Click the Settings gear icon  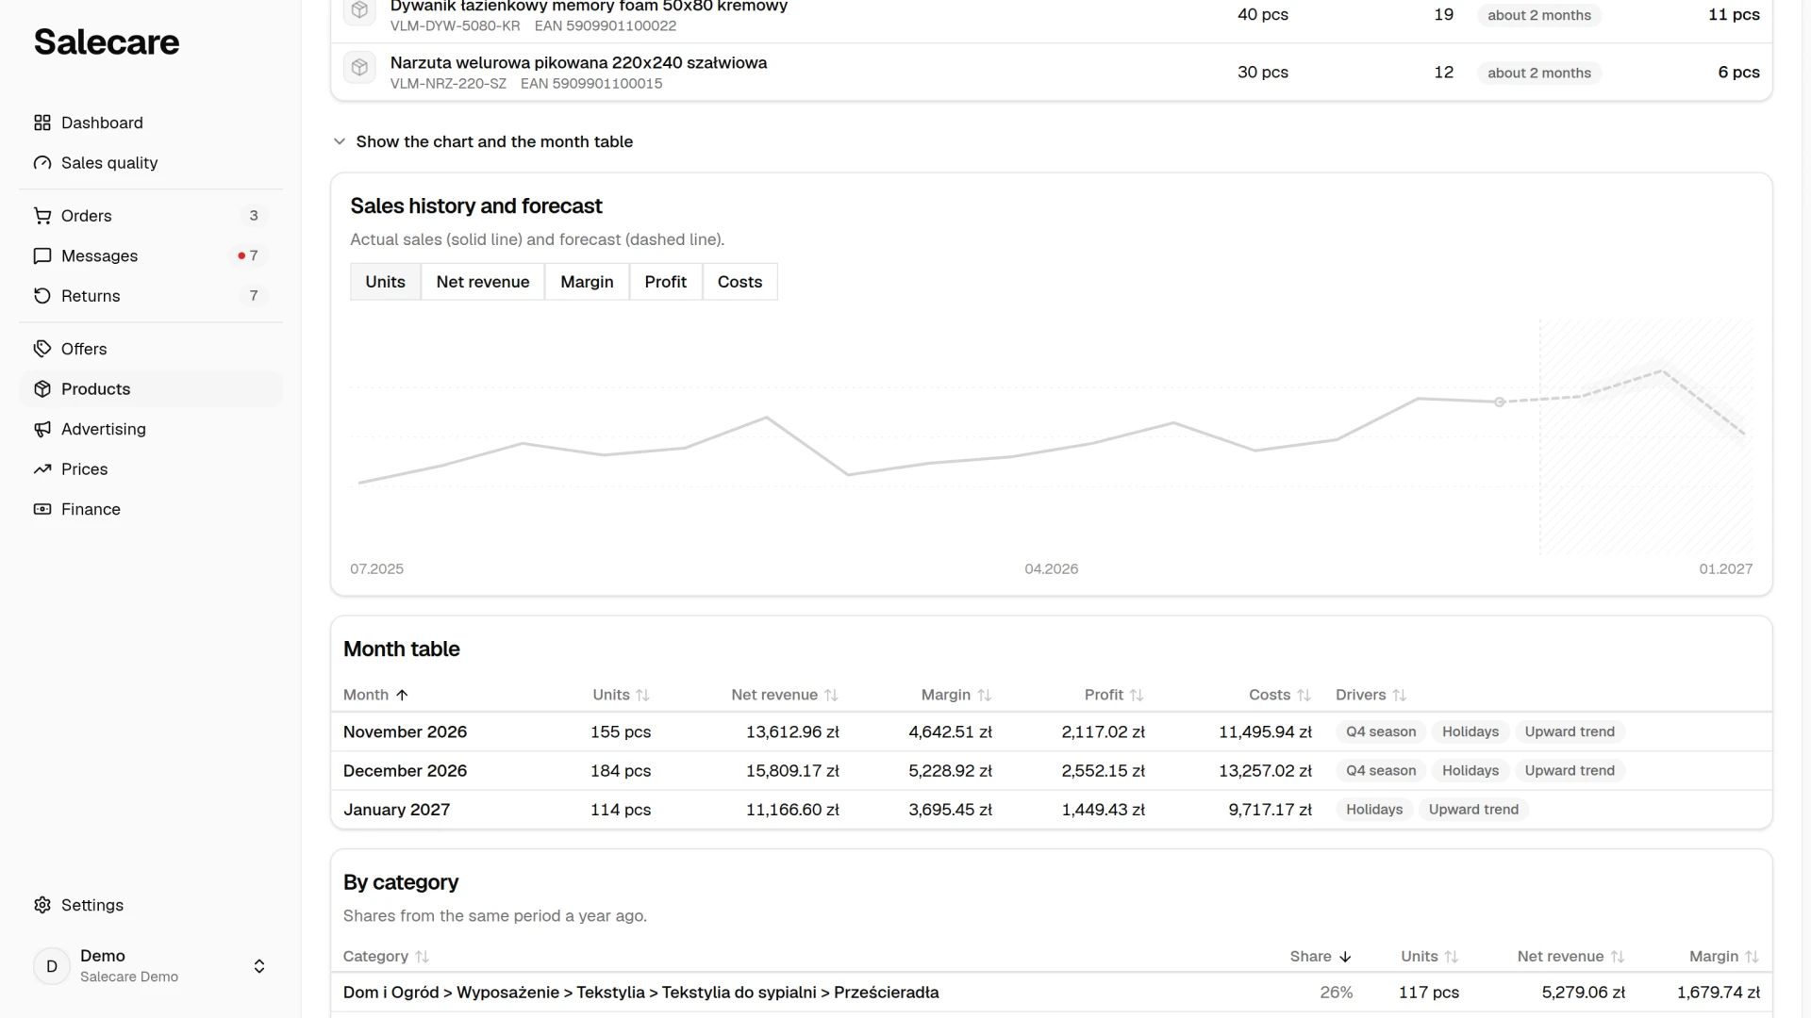point(42,905)
